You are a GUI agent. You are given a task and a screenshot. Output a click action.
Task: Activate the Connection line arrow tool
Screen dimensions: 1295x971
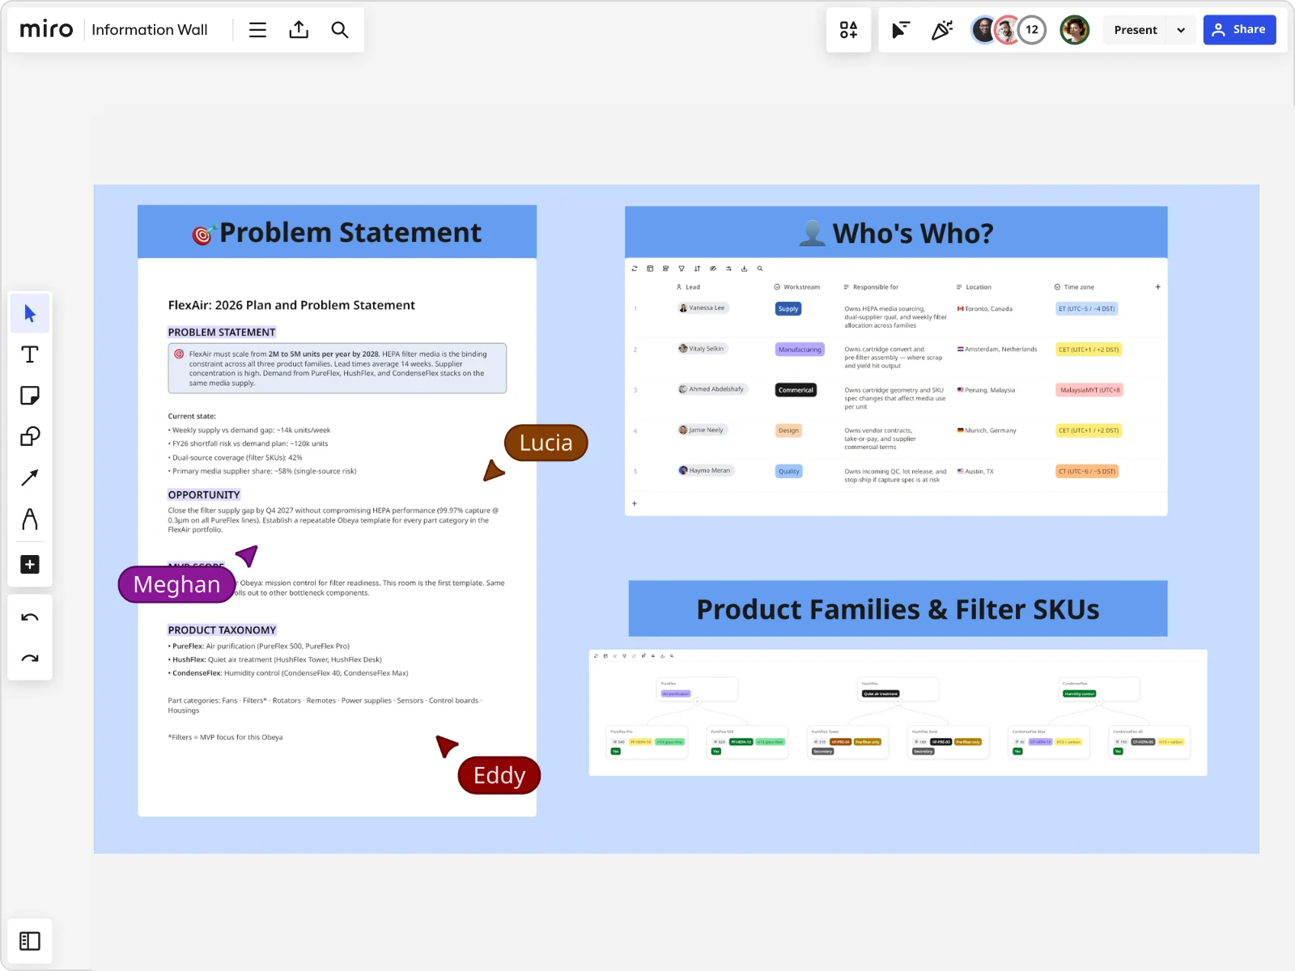[x=30, y=478]
